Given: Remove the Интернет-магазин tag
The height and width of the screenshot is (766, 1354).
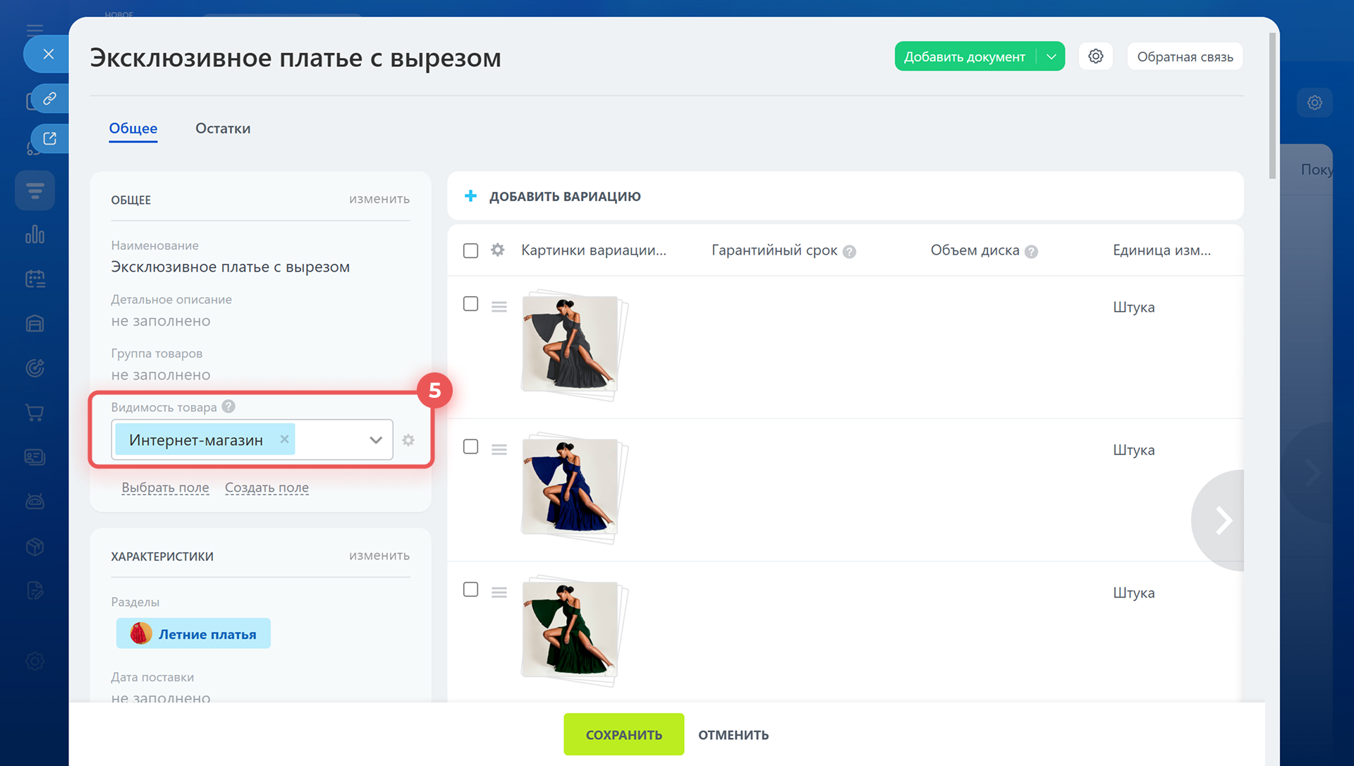Looking at the screenshot, I should (284, 439).
